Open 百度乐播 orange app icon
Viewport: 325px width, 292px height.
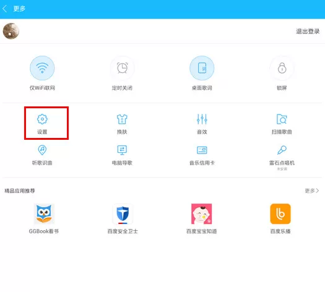[280, 213]
